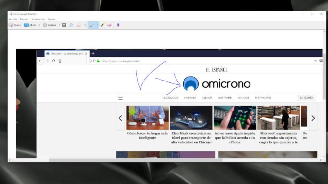Expand the Modo dropdown arrow
This screenshot has width=328, height=184.
coord(39,25)
